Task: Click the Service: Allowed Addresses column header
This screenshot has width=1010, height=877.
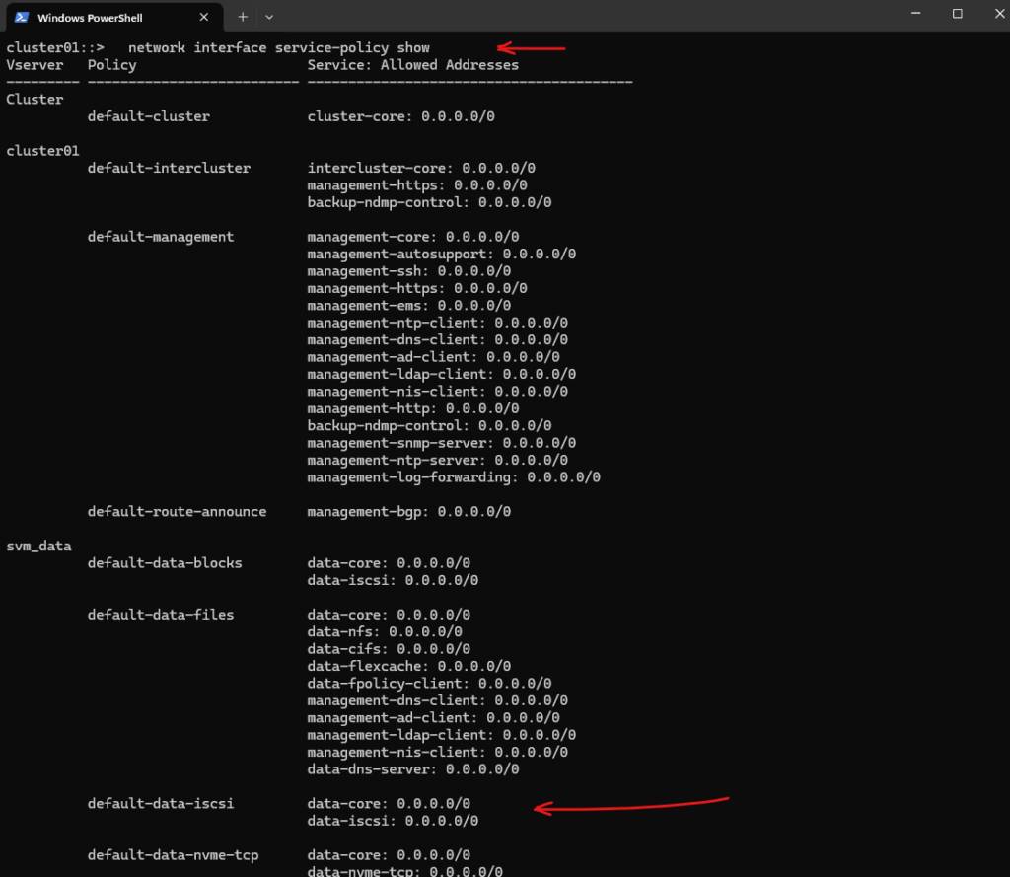Action: click(x=413, y=65)
